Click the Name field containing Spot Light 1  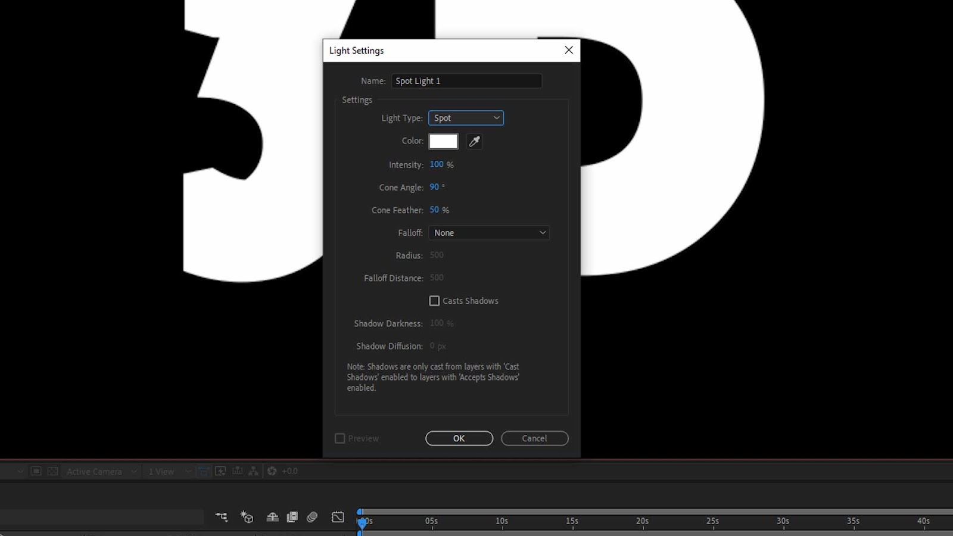tap(466, 81)
